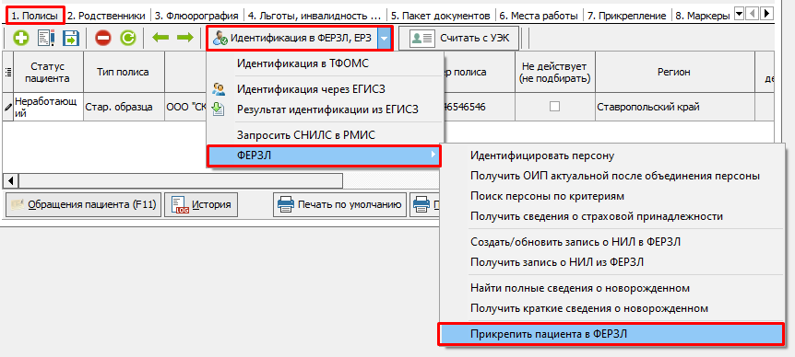Click the 'История' button
The image size is (795, 357).
pos(201,205)
